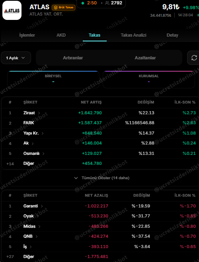This screenshot has height=262, width=199.
Task: Click Garanti net decrease -1.022.217
Action: [97, 206]
